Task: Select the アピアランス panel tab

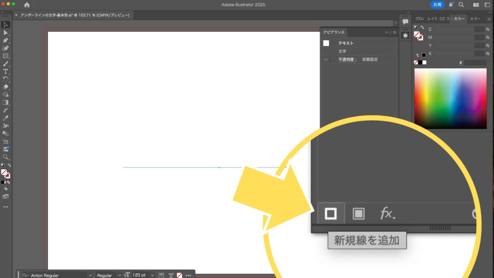Action: point(334,32)
